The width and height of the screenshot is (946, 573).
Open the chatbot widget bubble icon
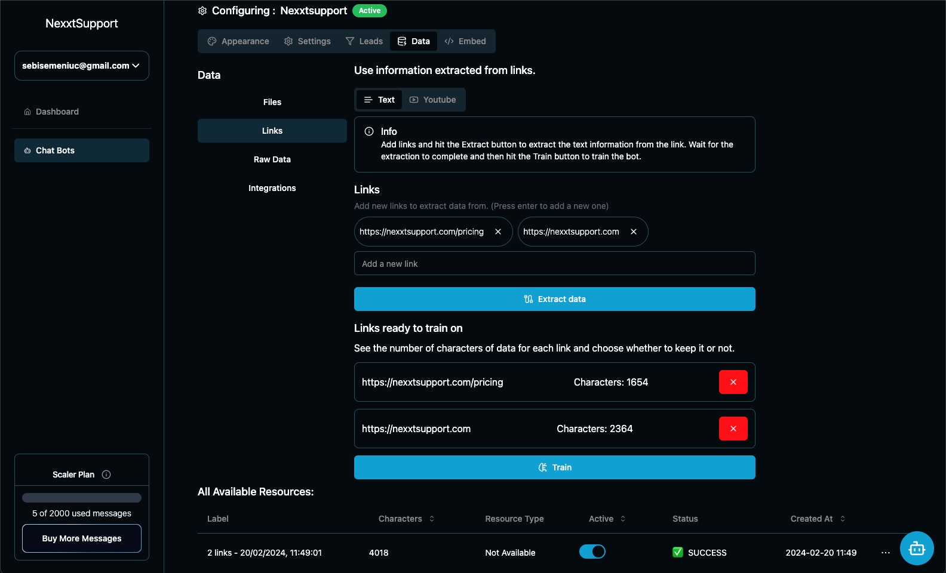(x=917, y=548)
